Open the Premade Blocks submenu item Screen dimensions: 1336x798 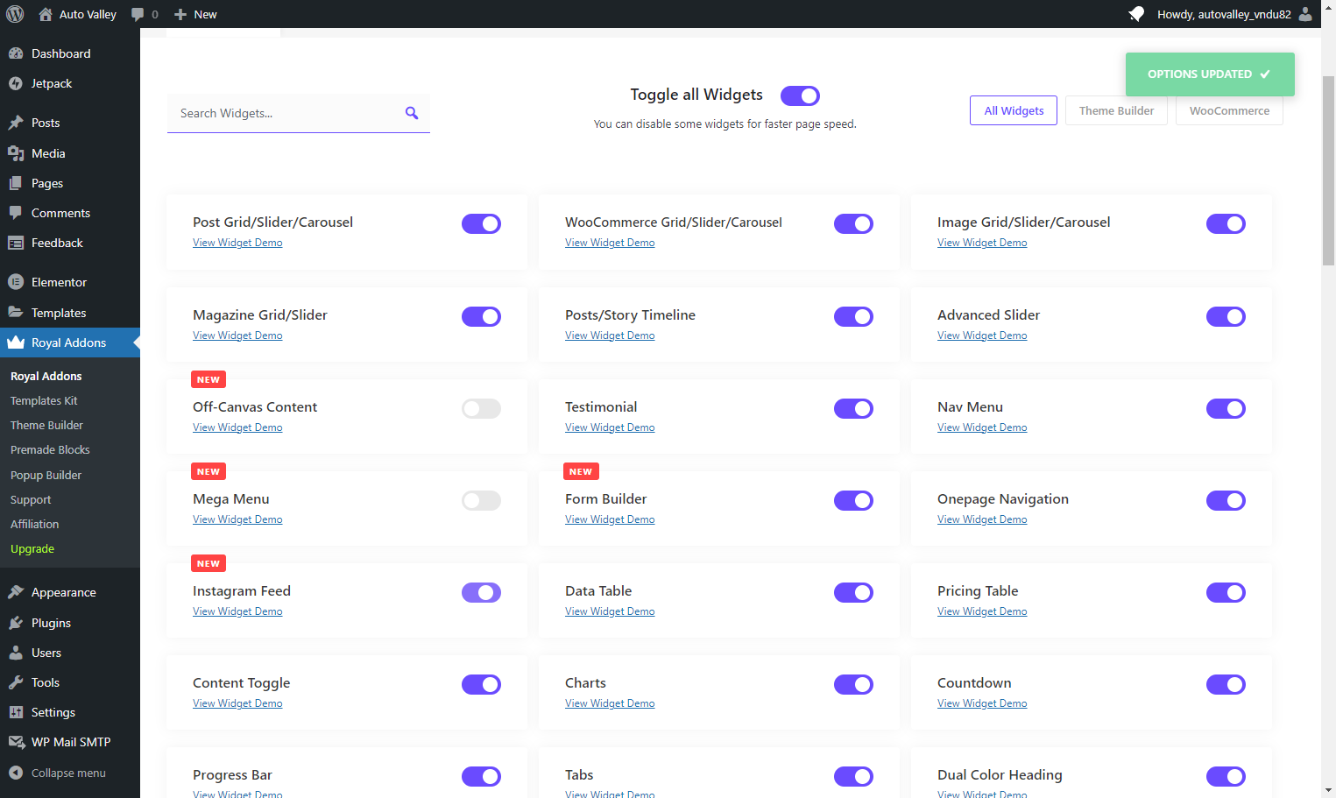click(50, 449)
